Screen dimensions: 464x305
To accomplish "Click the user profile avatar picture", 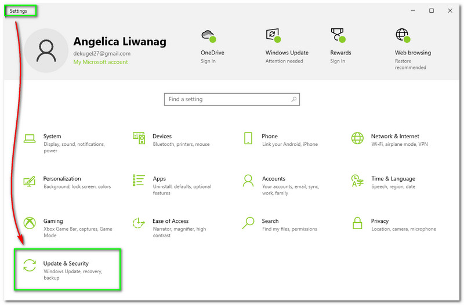I will [x=46, y=51].
